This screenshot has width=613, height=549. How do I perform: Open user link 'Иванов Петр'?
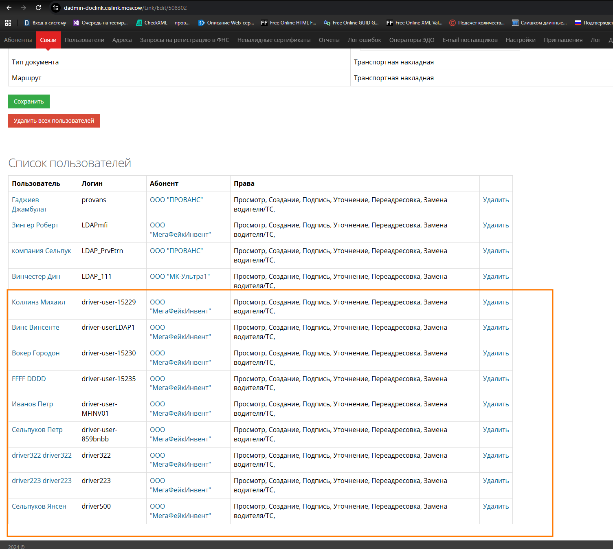pos(33,404)
